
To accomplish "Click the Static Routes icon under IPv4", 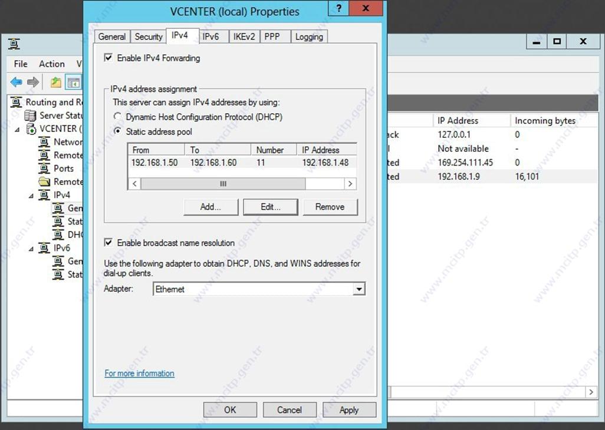I will click(x=58, y=221).
